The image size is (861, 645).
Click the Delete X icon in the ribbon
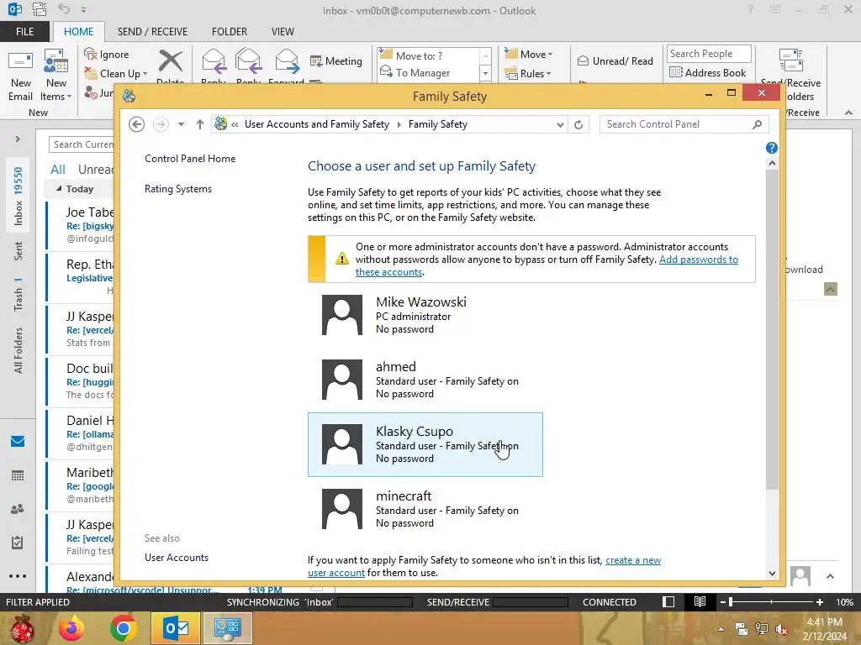tap(170, 60)
